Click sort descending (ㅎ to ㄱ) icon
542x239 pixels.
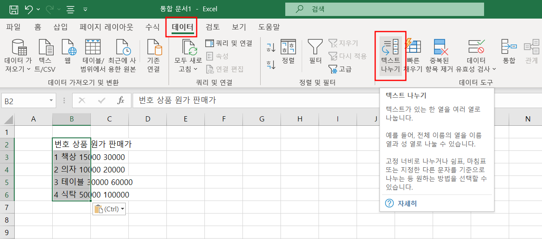pos(271,65)
